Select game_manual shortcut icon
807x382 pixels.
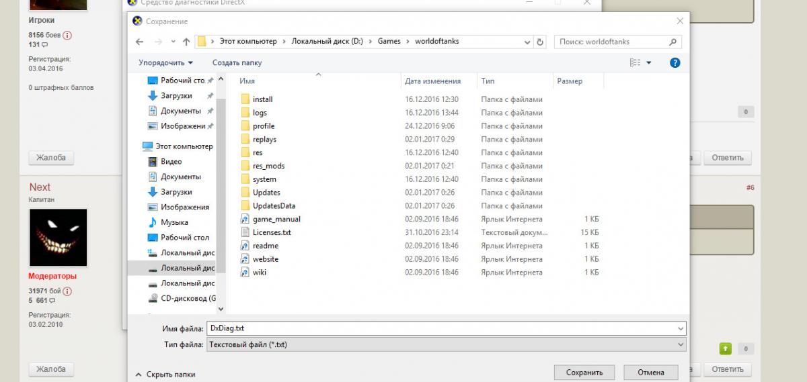(245, 219)
